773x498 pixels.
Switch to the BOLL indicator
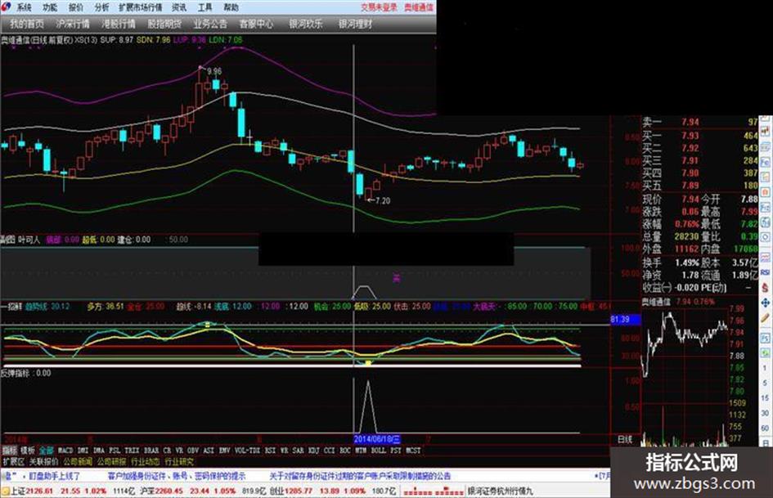(x=378, y=451)
